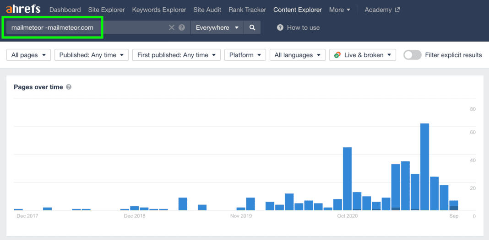Click the Live & broken link icon
The height and width of the screenshot is (240, 489).
pos(337,55)
